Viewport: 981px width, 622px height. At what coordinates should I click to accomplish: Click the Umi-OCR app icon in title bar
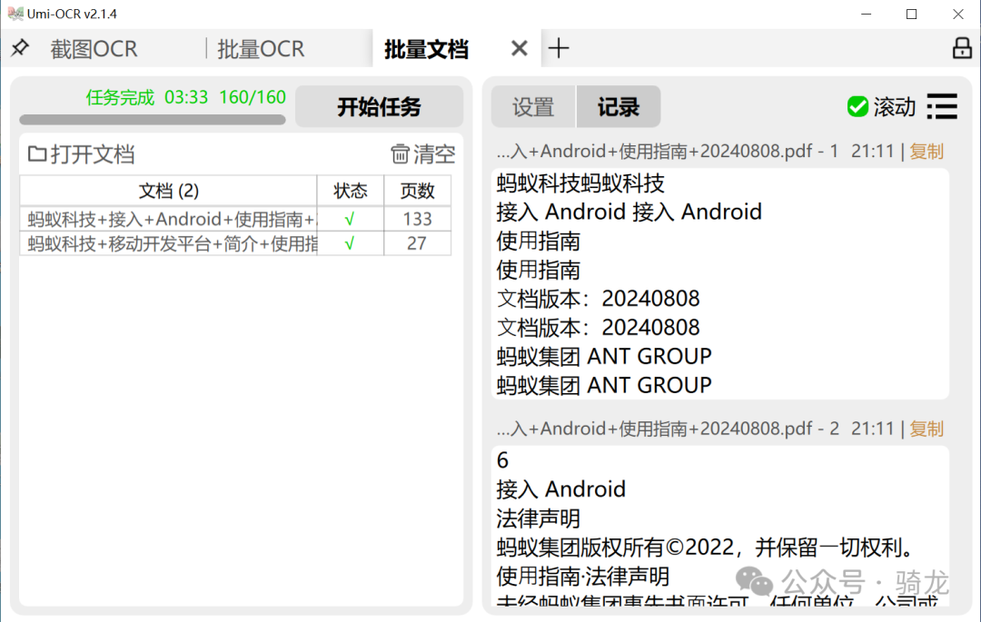click(x=15, y=14)
